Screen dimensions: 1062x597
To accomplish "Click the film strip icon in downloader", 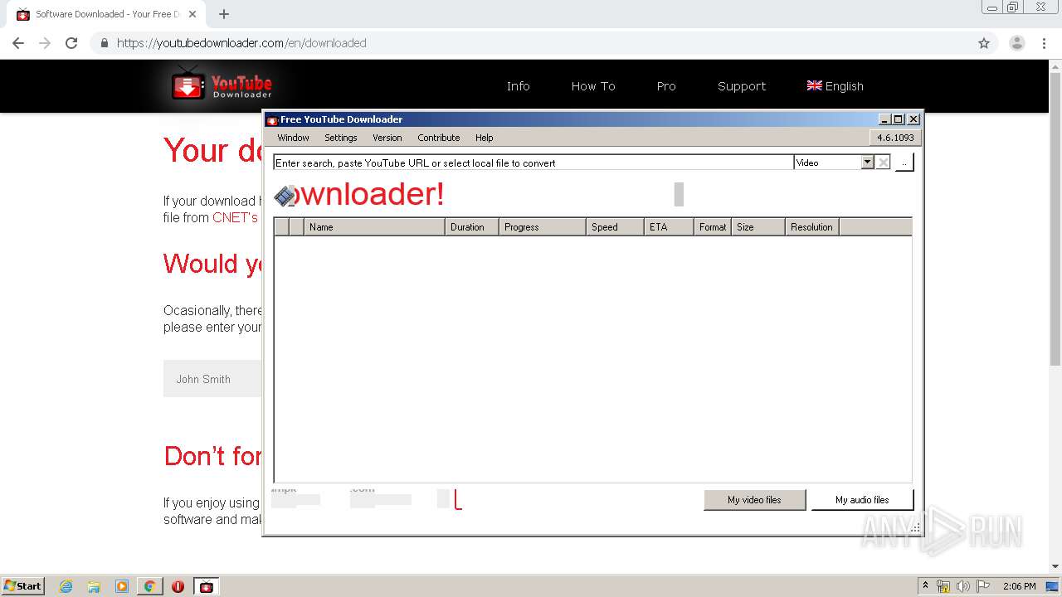I will pyautogui.click(x=285, y=196).
